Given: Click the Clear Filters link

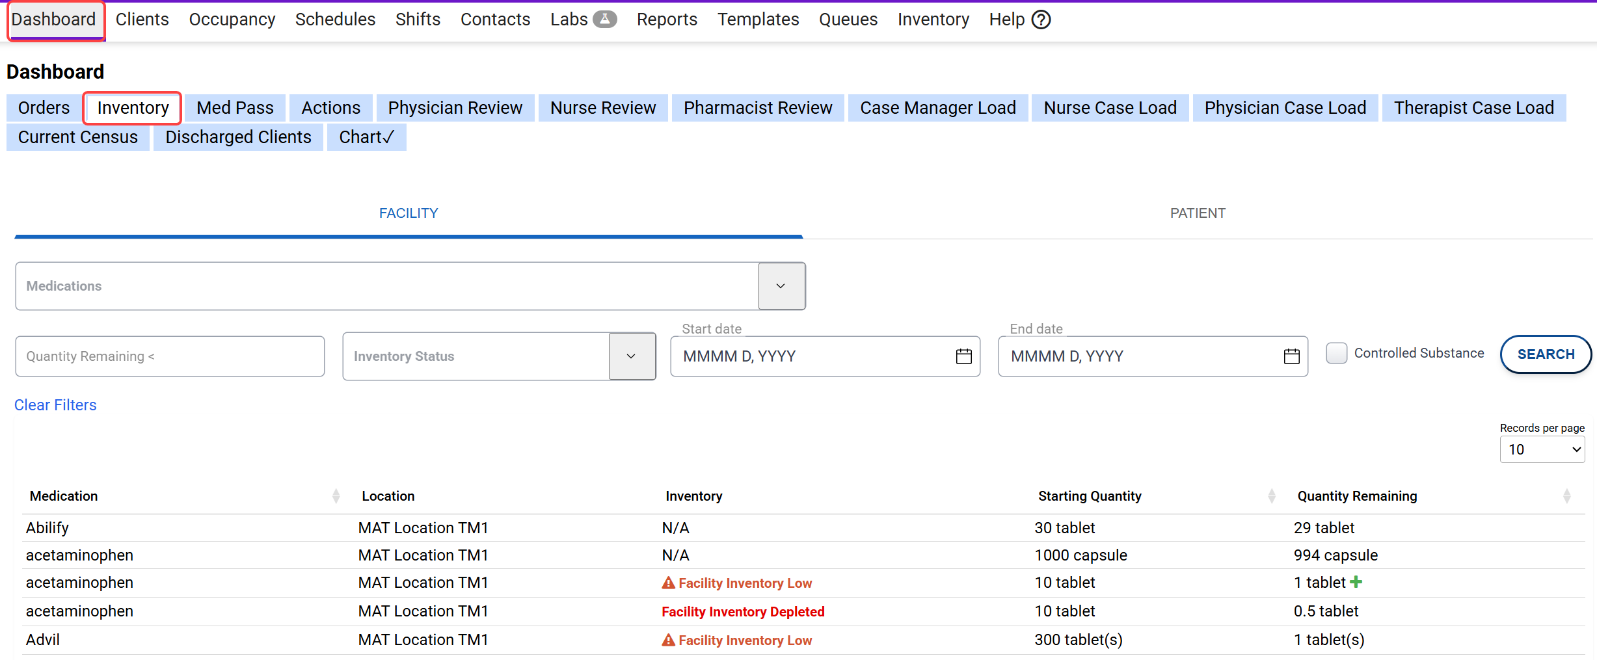Looking at the screenshot, I should click(x=55, y=405).
